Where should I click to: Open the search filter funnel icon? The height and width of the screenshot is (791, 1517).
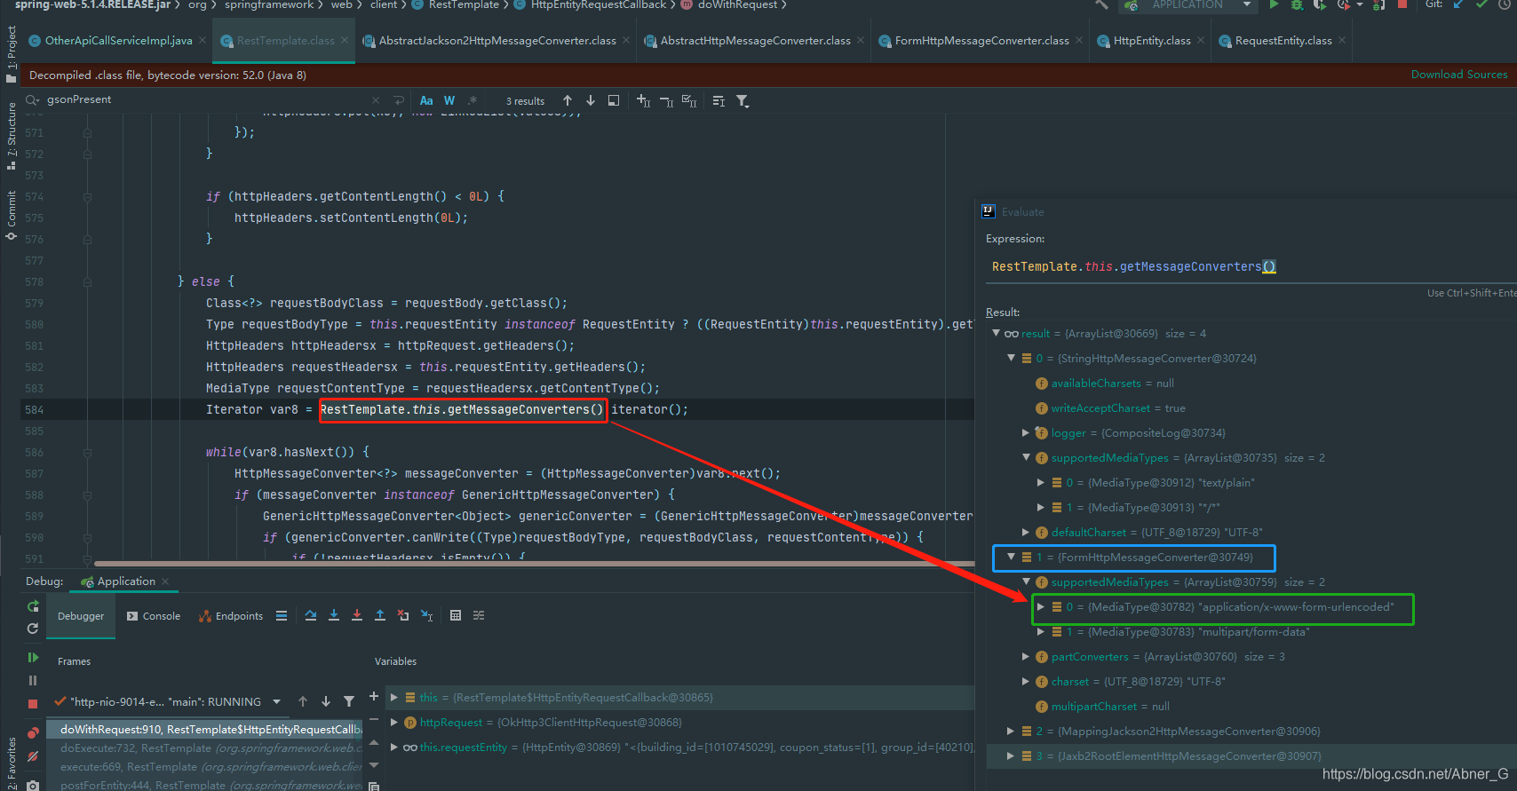[x=743, y=100]
